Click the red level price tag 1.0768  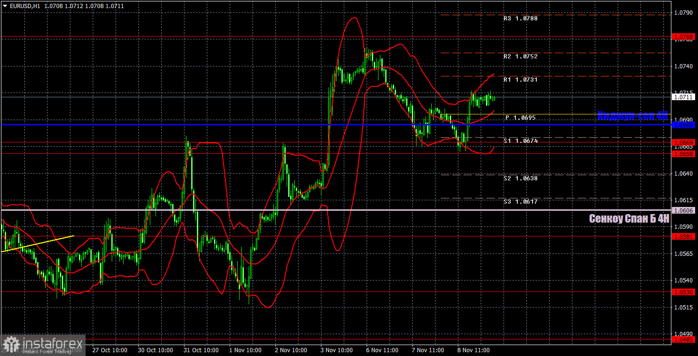tap(684, 37)
